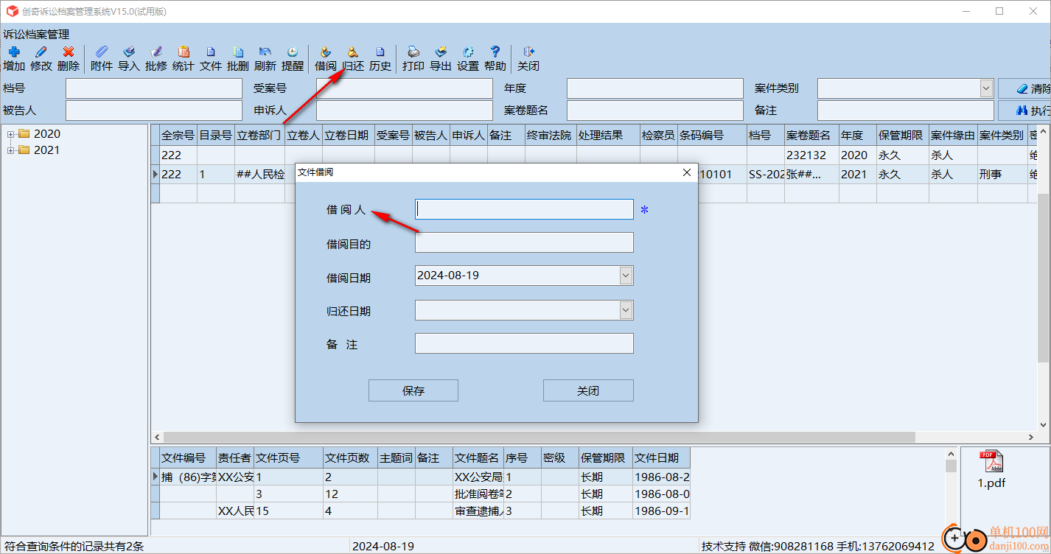Open the 1.pdf attachment icon

(x=991, y=469)
